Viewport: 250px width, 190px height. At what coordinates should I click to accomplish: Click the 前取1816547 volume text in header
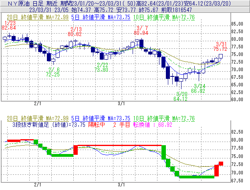[x=177, y=10]
